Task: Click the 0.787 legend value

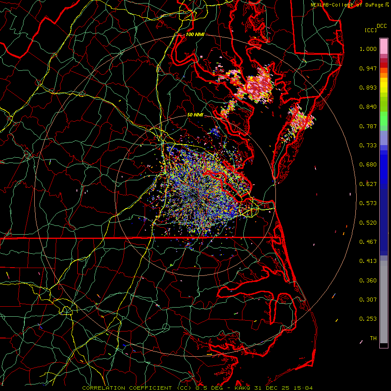Action: pyautogui.click(x=368, y=126)
